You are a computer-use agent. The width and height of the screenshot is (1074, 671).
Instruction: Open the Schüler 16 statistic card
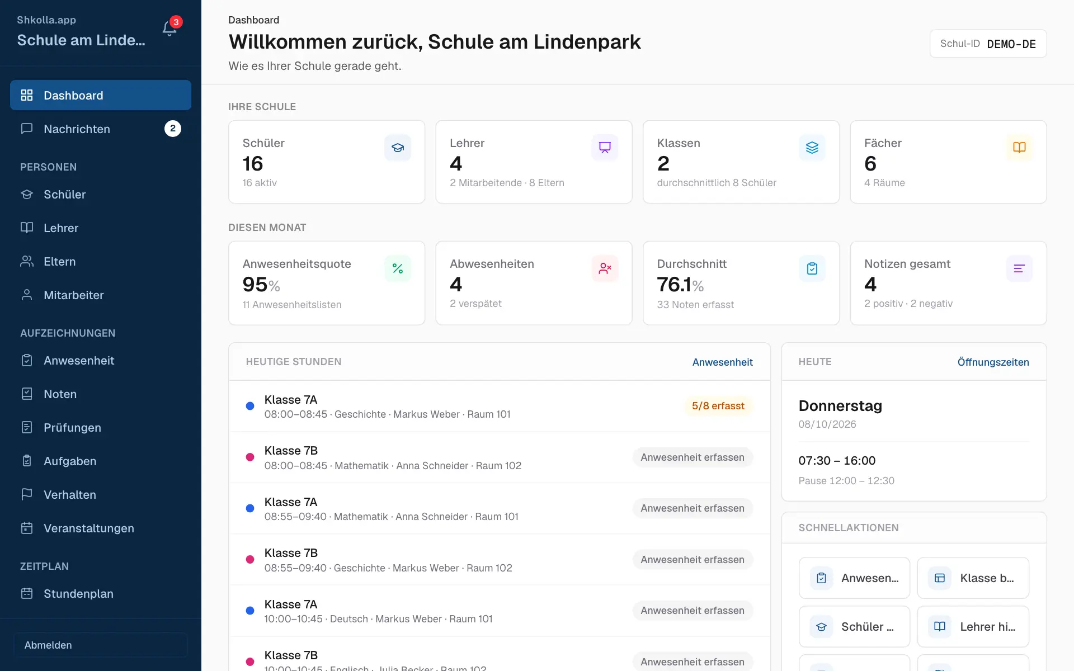tap(327, 162)
